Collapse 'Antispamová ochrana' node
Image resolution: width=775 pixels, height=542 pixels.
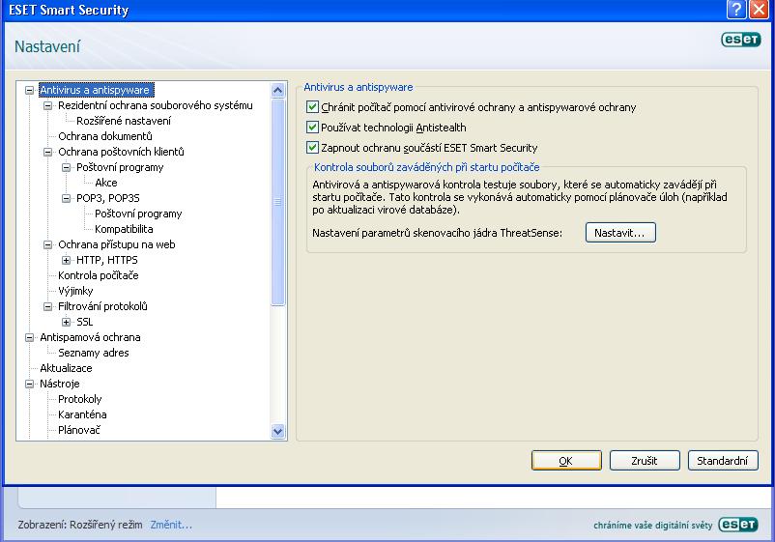tap(30, 337)
